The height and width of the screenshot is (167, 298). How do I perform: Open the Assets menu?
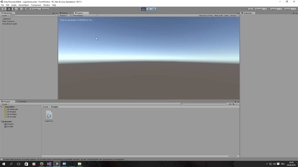click(x=14, y=5)
